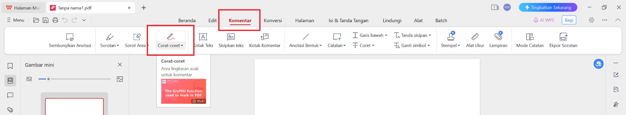Expand the Stempel dropdown arrow
The width and height of the screenshot is (626, 115).
pyautogui.click(x=459, y=46)
